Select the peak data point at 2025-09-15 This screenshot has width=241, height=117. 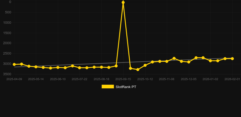point(123,2)
